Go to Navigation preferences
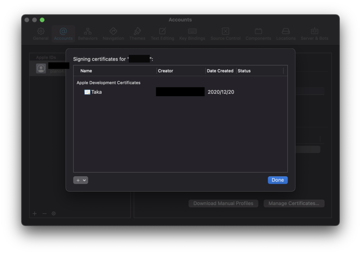 (x=113, y=34)
